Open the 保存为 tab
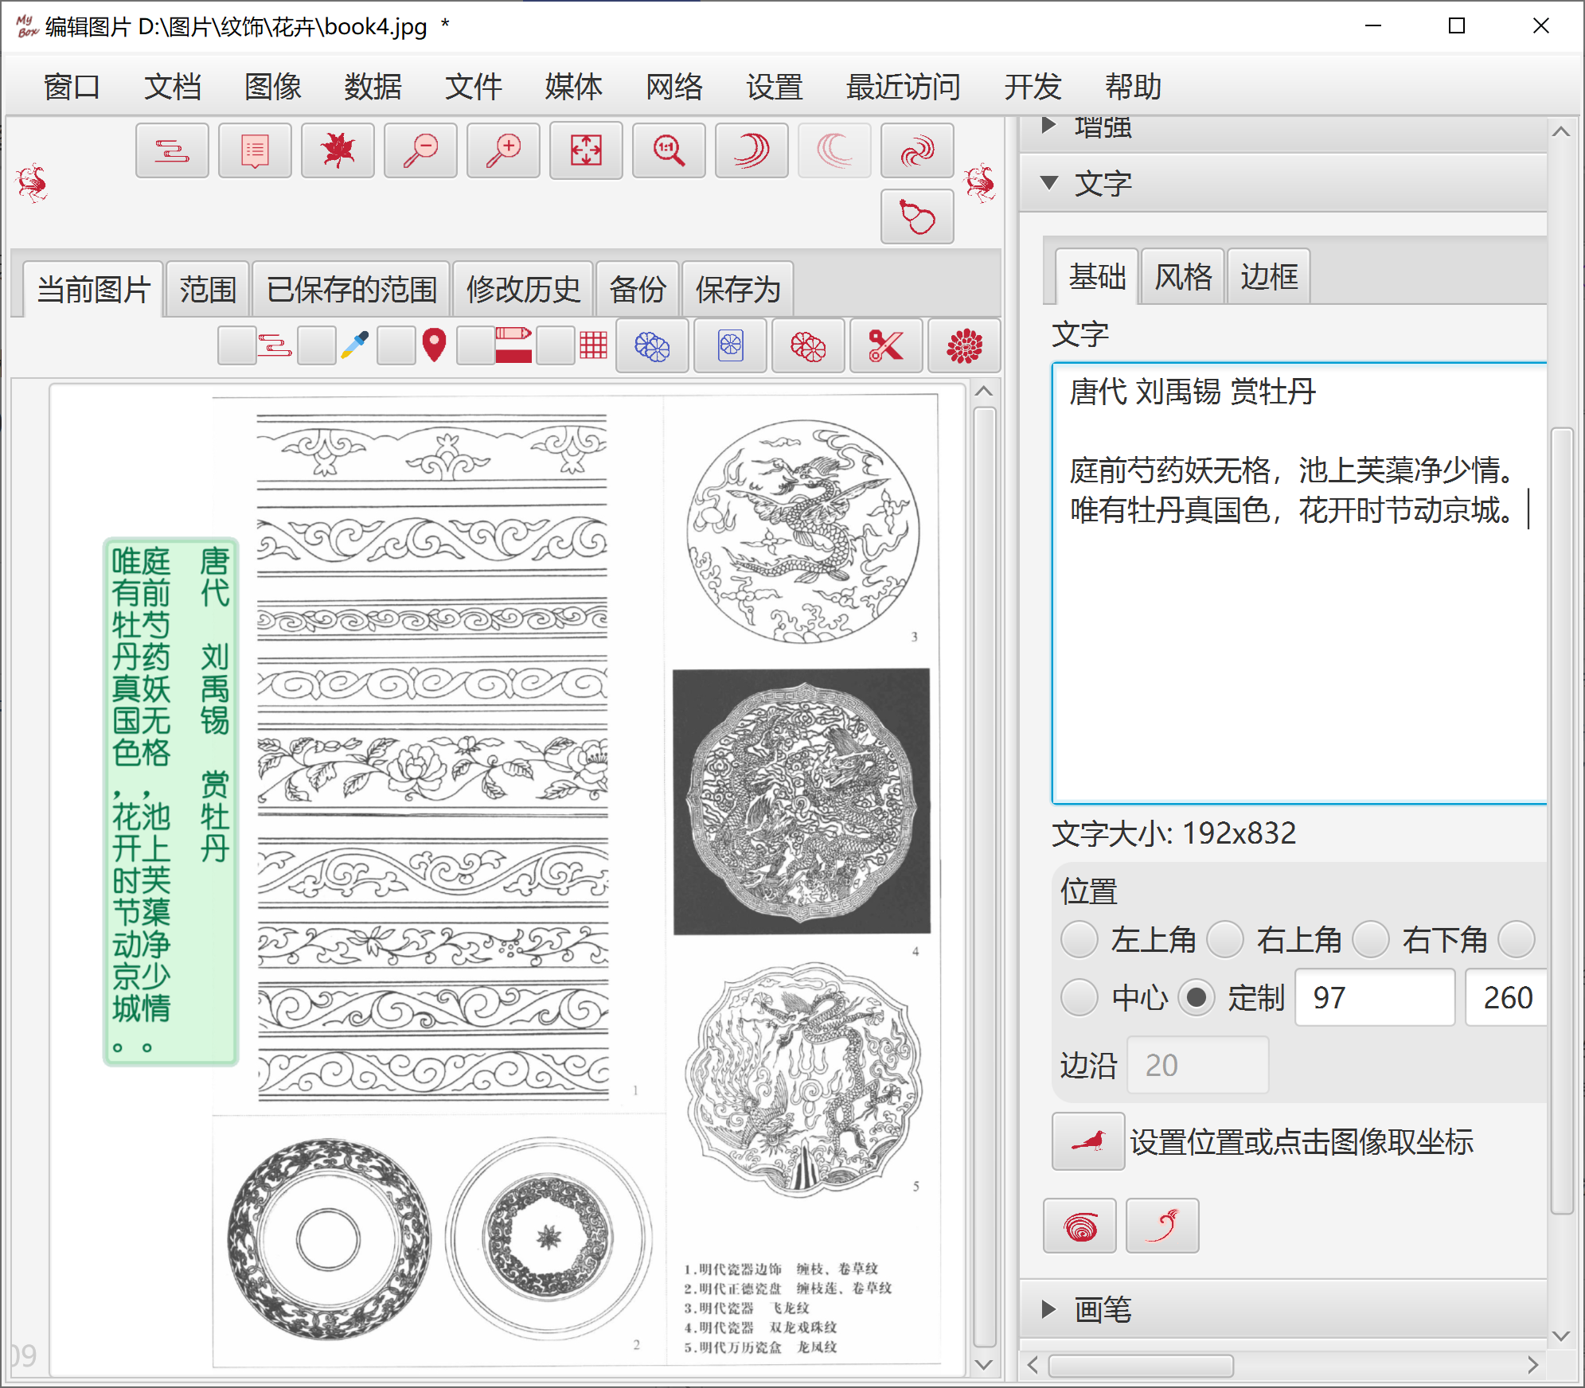Image resolution: width=1585 pixels, height=1388 pixels. click(738, 289)
